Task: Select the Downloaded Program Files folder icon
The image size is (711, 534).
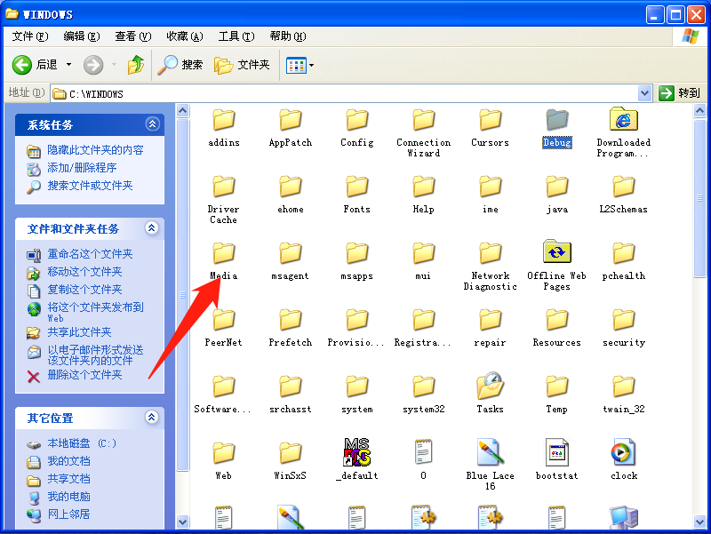Action: pos(624,119)
